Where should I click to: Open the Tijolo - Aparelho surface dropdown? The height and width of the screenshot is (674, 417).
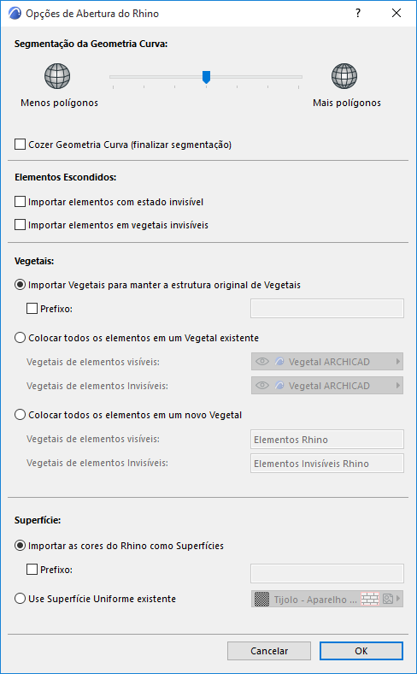coord(326,599)
